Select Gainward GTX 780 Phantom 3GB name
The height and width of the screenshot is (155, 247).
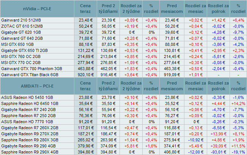pyautogui.click(x=31, y=69)
